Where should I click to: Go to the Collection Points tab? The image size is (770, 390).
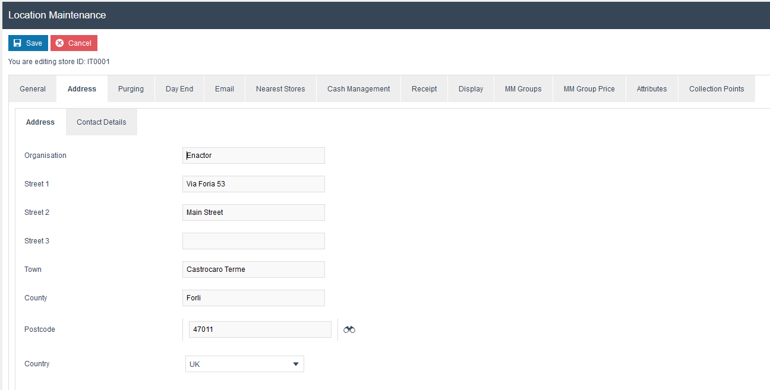[x=717, y=89]
